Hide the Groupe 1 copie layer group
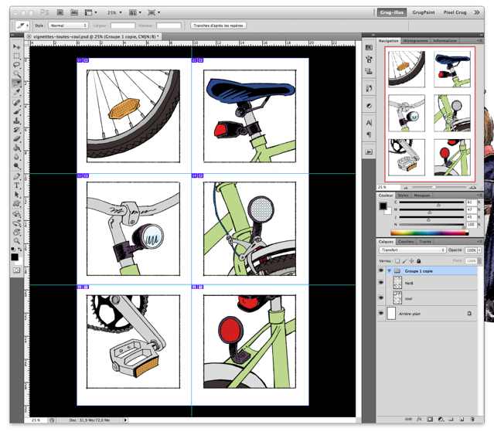The width and height of the screenshot is (494, 435). point(381,271)
